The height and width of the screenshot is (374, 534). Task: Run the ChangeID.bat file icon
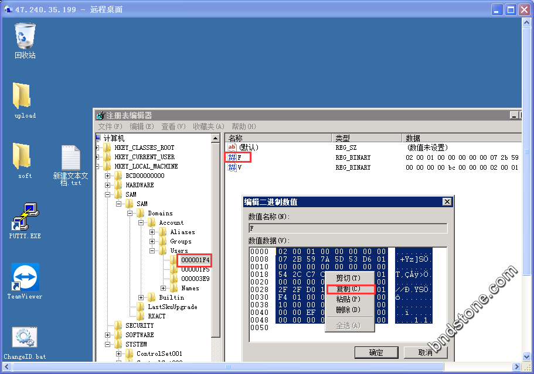click(x=25, y=338)
